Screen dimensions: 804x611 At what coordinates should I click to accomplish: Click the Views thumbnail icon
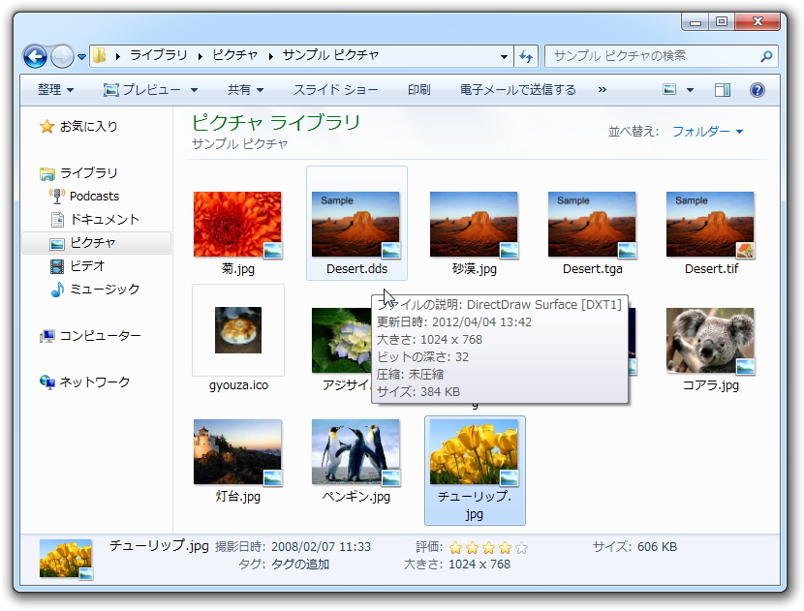(x=671, y=90)
